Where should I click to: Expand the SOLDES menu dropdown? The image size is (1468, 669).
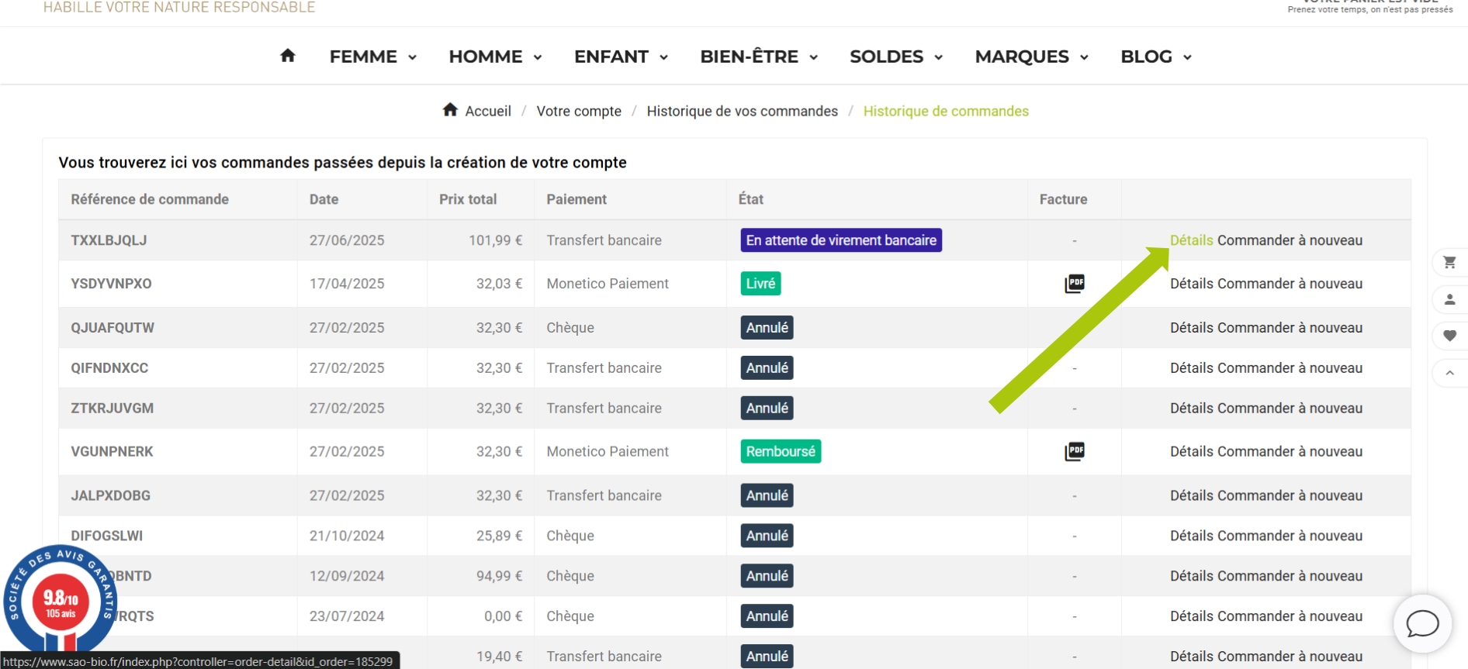(896, 57)
